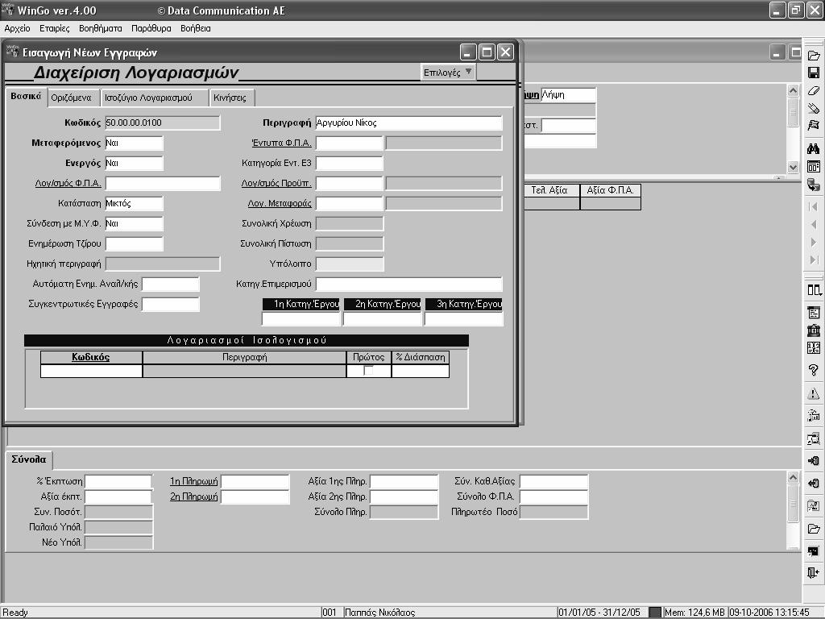Image resolution: width=825 pixels, height=619 pixels.
Task: Open the Επιλογές dropdown
Action: (448, 72)
